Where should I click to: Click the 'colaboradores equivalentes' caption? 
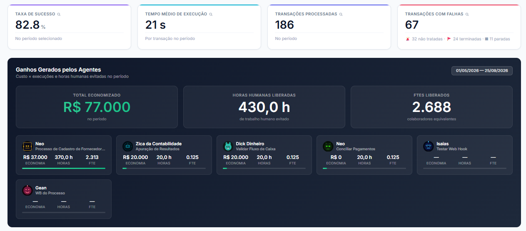pyautogui.click(x=431, y=119)
